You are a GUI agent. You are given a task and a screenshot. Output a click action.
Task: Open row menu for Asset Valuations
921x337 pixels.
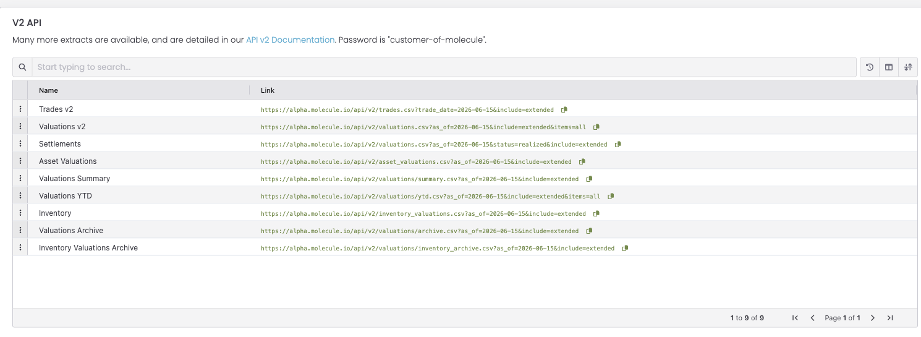tap(20, 161)
